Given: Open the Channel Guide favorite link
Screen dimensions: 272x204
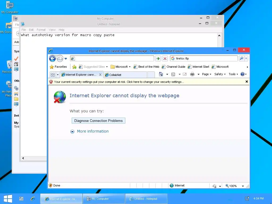Looking at the screenshot, I should [x=173, y=67].
